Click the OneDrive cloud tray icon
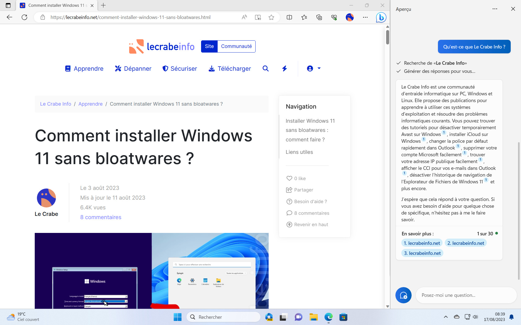521x325 pixels. (457, 317)
